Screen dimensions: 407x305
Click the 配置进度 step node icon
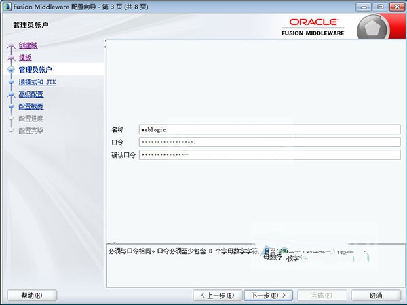(11, 118)
